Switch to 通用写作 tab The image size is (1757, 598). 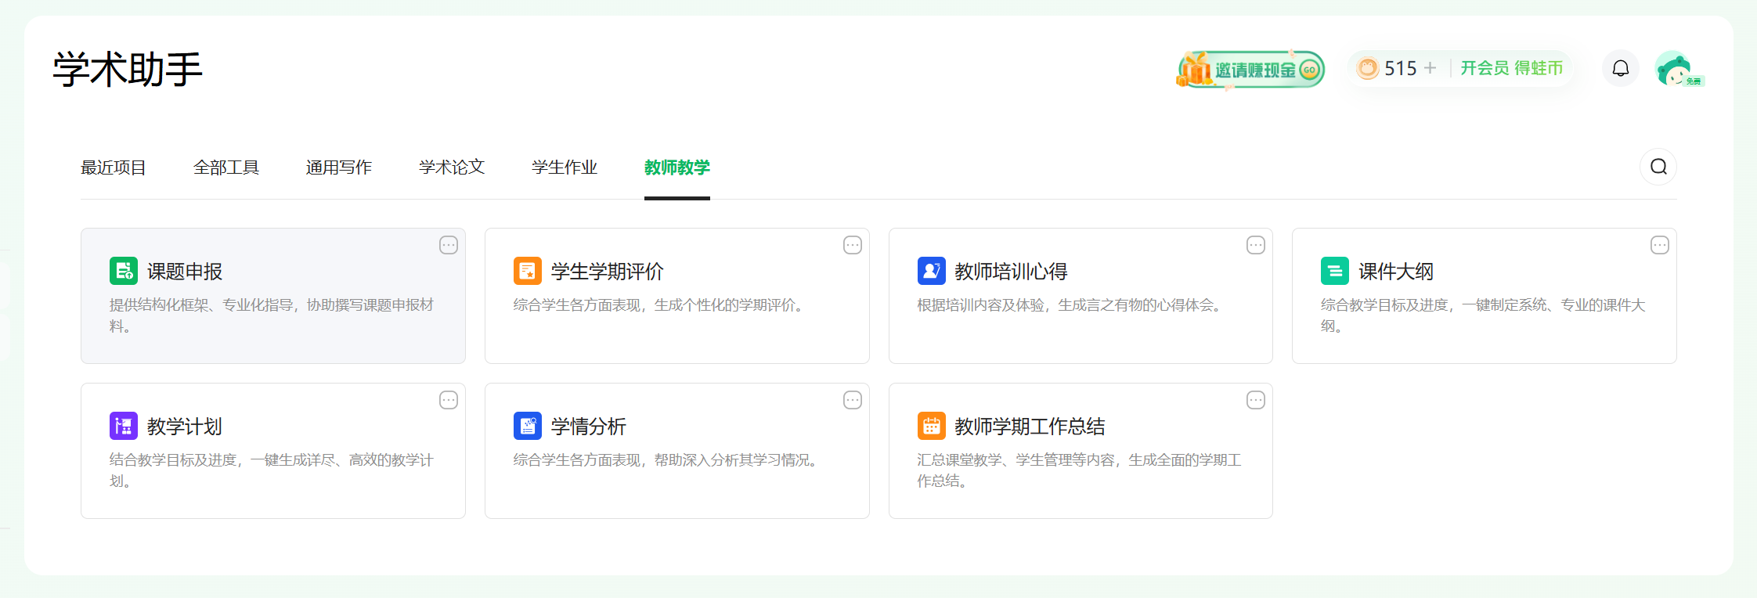point(339,168)
